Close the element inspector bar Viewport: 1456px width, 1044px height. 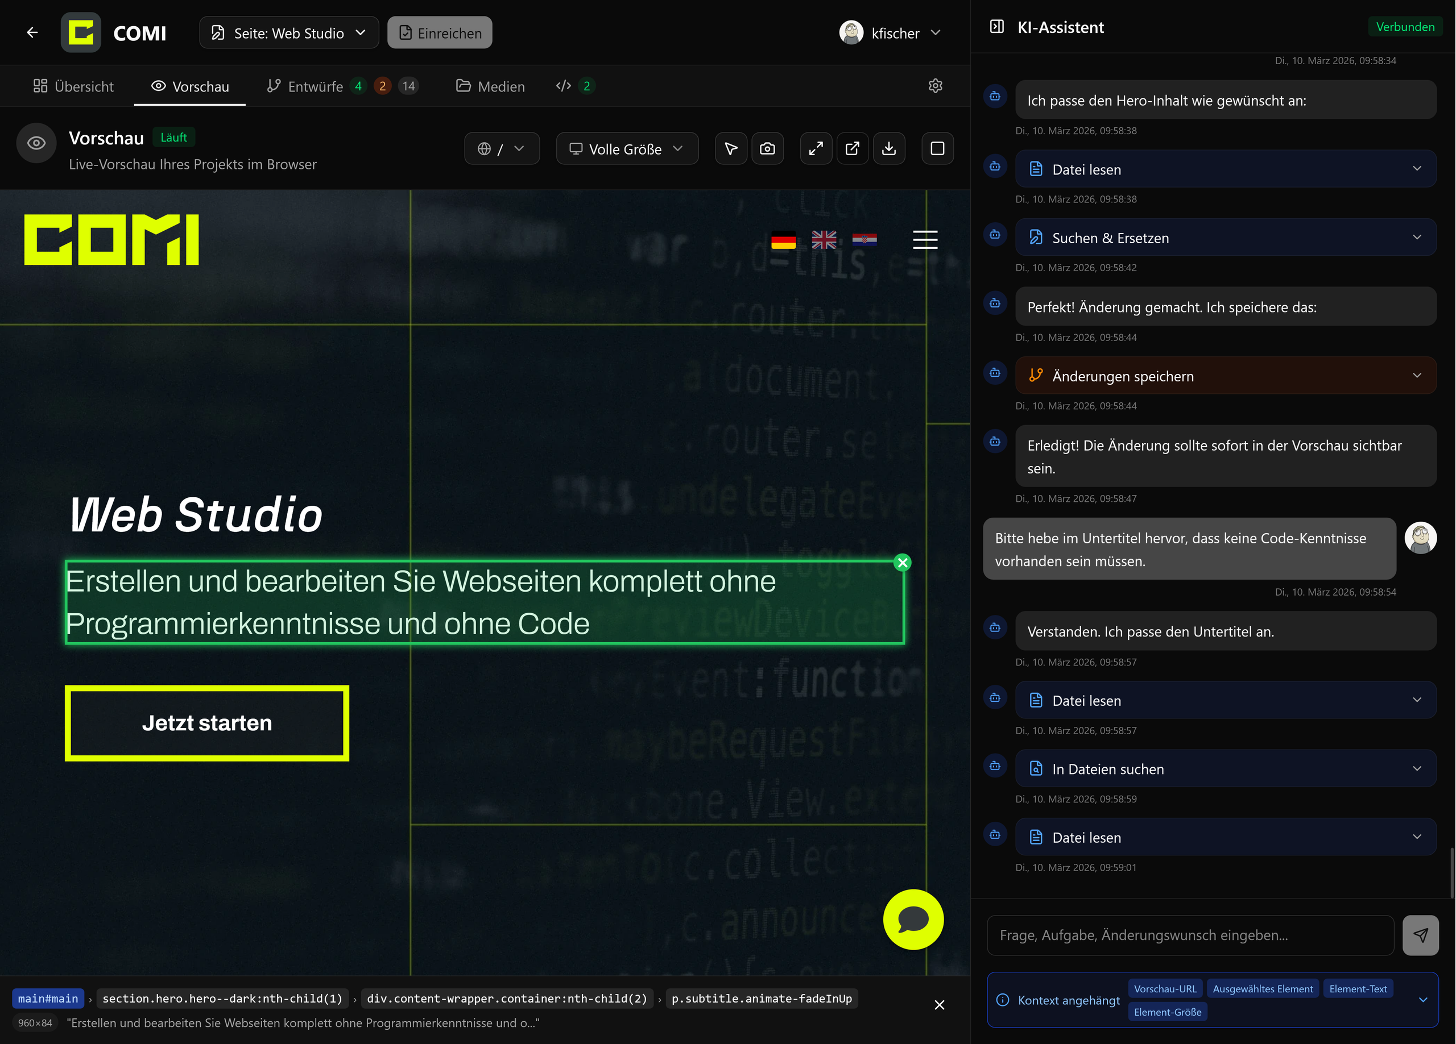[939, 1005]
